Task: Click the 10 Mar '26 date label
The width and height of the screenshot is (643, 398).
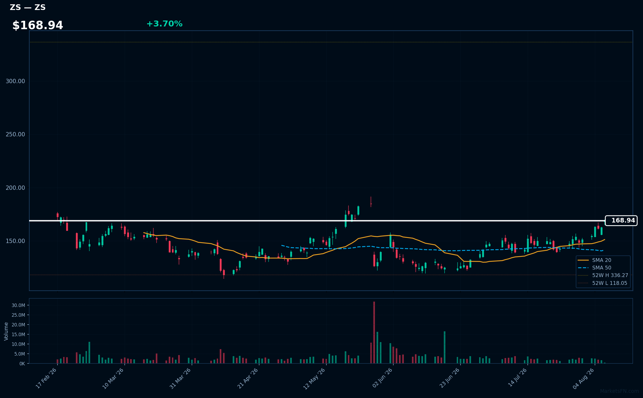Action: pyautogui.click(x=113, y=378)
